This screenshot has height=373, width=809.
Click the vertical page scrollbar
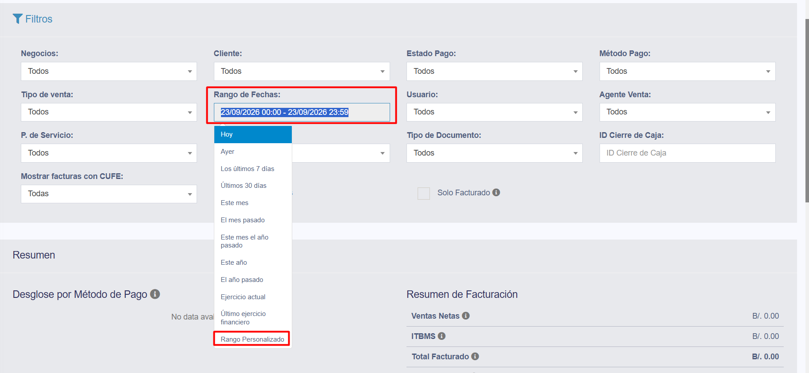[807, 110]
